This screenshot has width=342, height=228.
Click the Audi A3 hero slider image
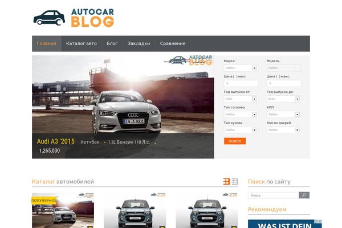123,107
